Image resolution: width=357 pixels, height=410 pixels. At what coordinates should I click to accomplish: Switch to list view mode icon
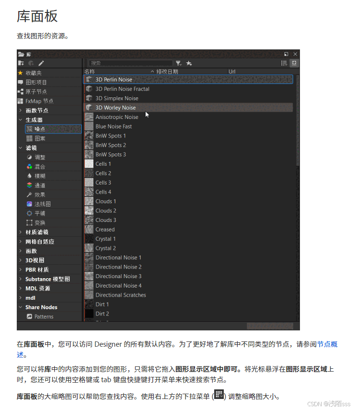284,63
